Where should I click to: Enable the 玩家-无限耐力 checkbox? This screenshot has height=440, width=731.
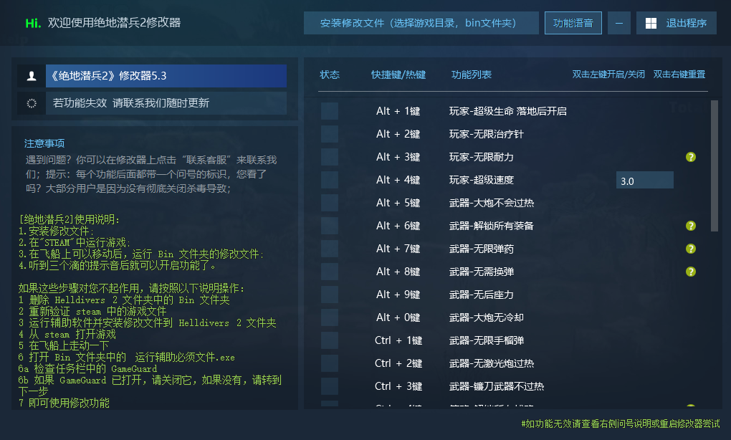point(330,157)
